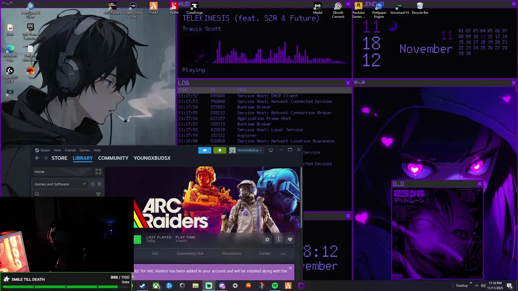Open volume control in system tray
Viewport: 518px width, 291px height.
point(483,286)
